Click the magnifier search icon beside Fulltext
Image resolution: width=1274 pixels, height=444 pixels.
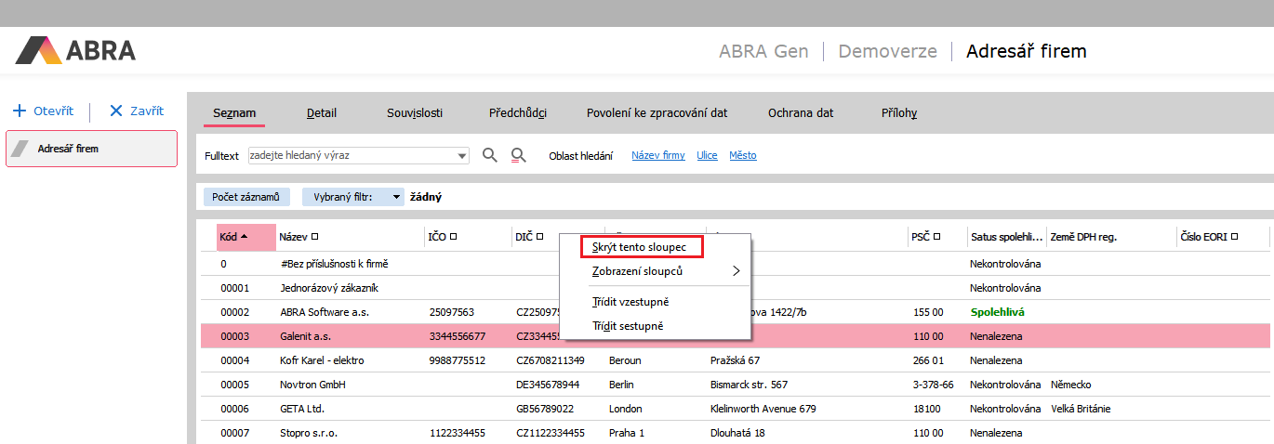[490, 155]
